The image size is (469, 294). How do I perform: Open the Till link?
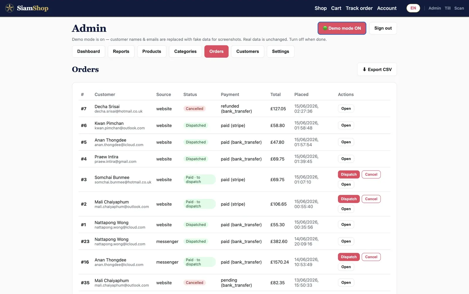point(448,8)
